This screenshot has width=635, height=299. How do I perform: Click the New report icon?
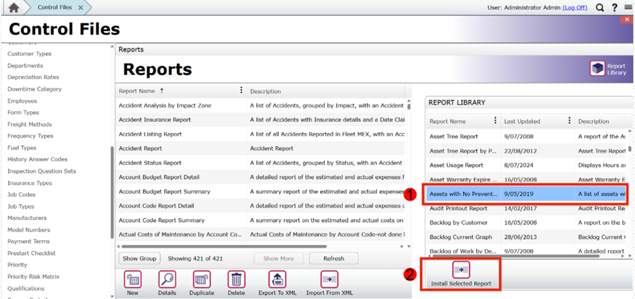(133, 282)
